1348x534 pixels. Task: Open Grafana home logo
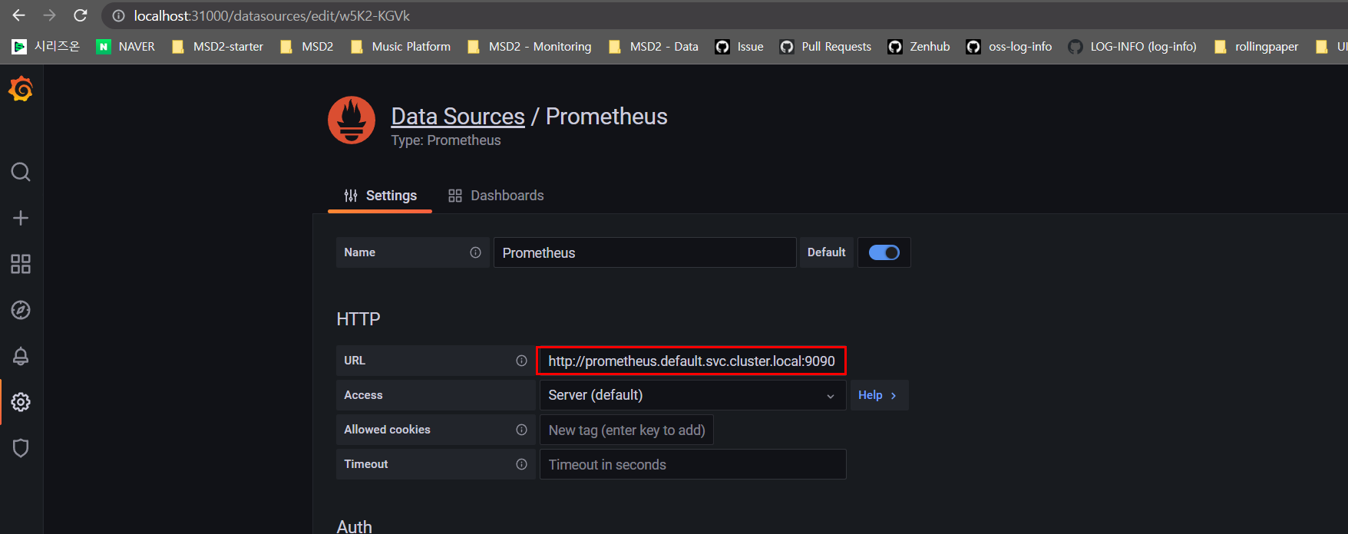[21, 90]
